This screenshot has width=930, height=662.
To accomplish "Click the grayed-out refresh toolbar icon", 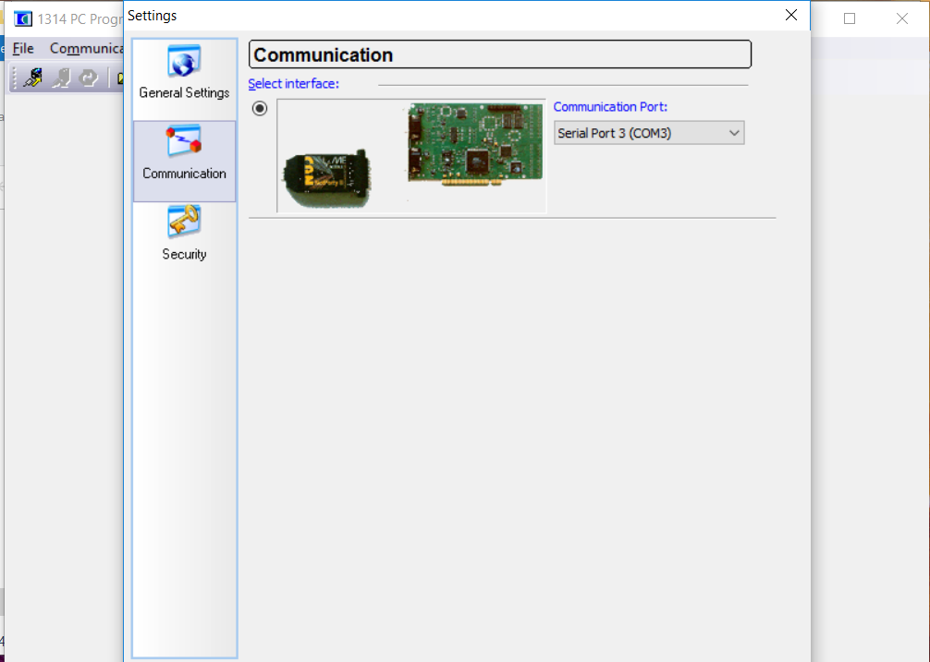I will [x=89, y=78].
